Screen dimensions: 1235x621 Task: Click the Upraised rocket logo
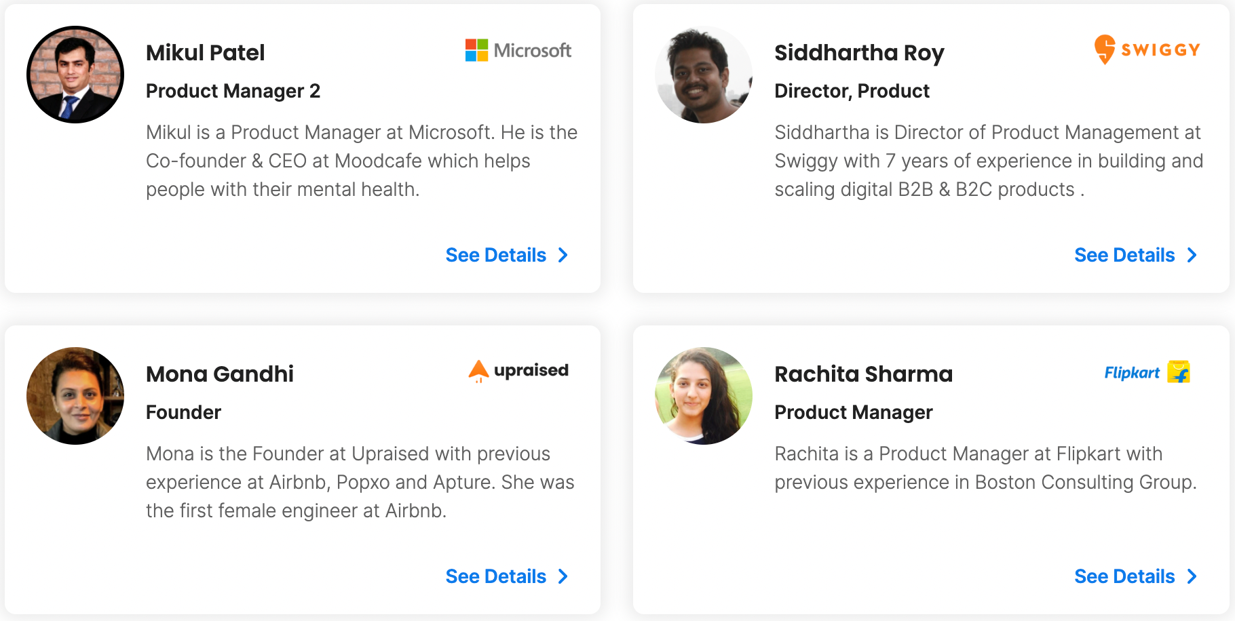478,371
